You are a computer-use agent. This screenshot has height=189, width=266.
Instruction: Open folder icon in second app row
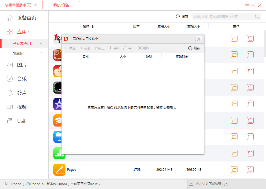[234, 55]
